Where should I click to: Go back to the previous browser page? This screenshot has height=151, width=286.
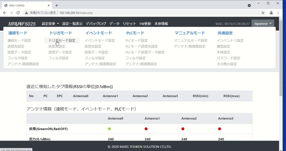(x=4, y=13)
